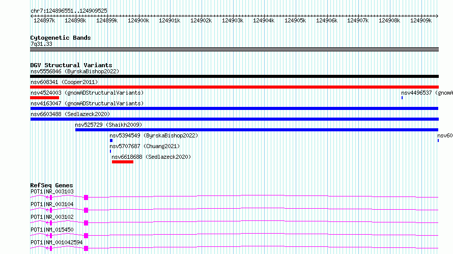Screen dimensions: 453x254
Task: Select the nsv4163047 blue variant bar
Action: (x=234, y=108)
